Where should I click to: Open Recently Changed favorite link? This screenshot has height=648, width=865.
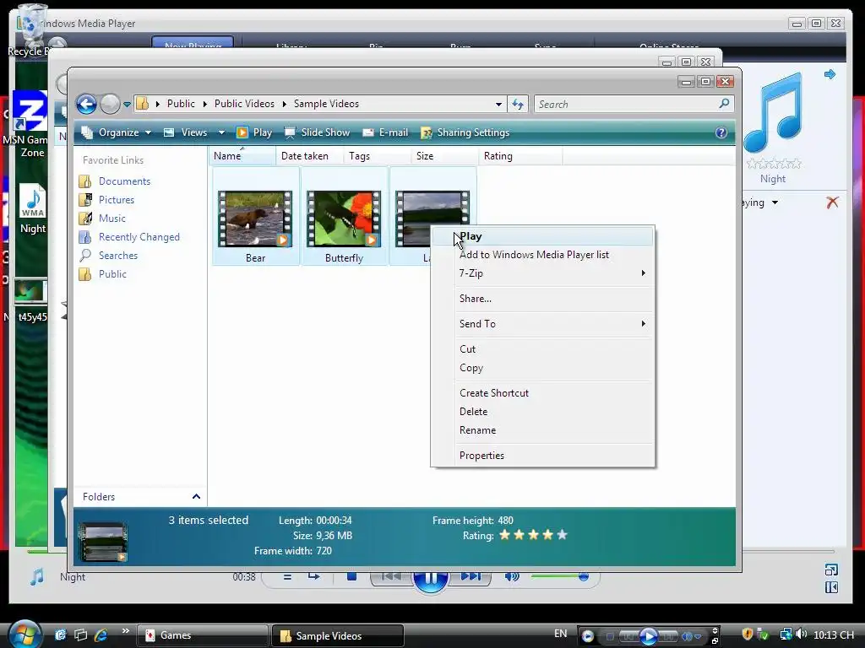click(129, 237)
